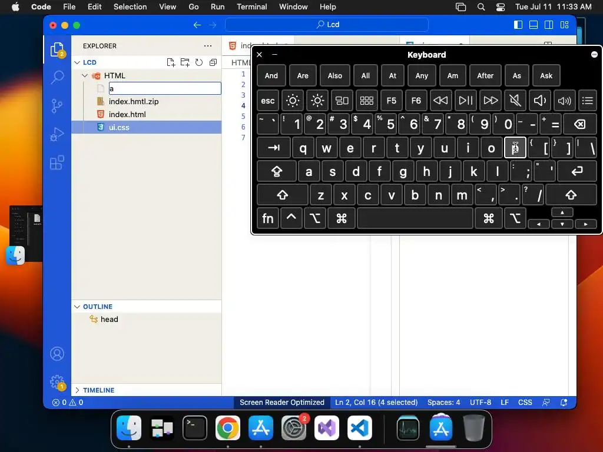Click UTF-8 encoding selector
This screenshot has height=452, width=603.
coord(481,403)
